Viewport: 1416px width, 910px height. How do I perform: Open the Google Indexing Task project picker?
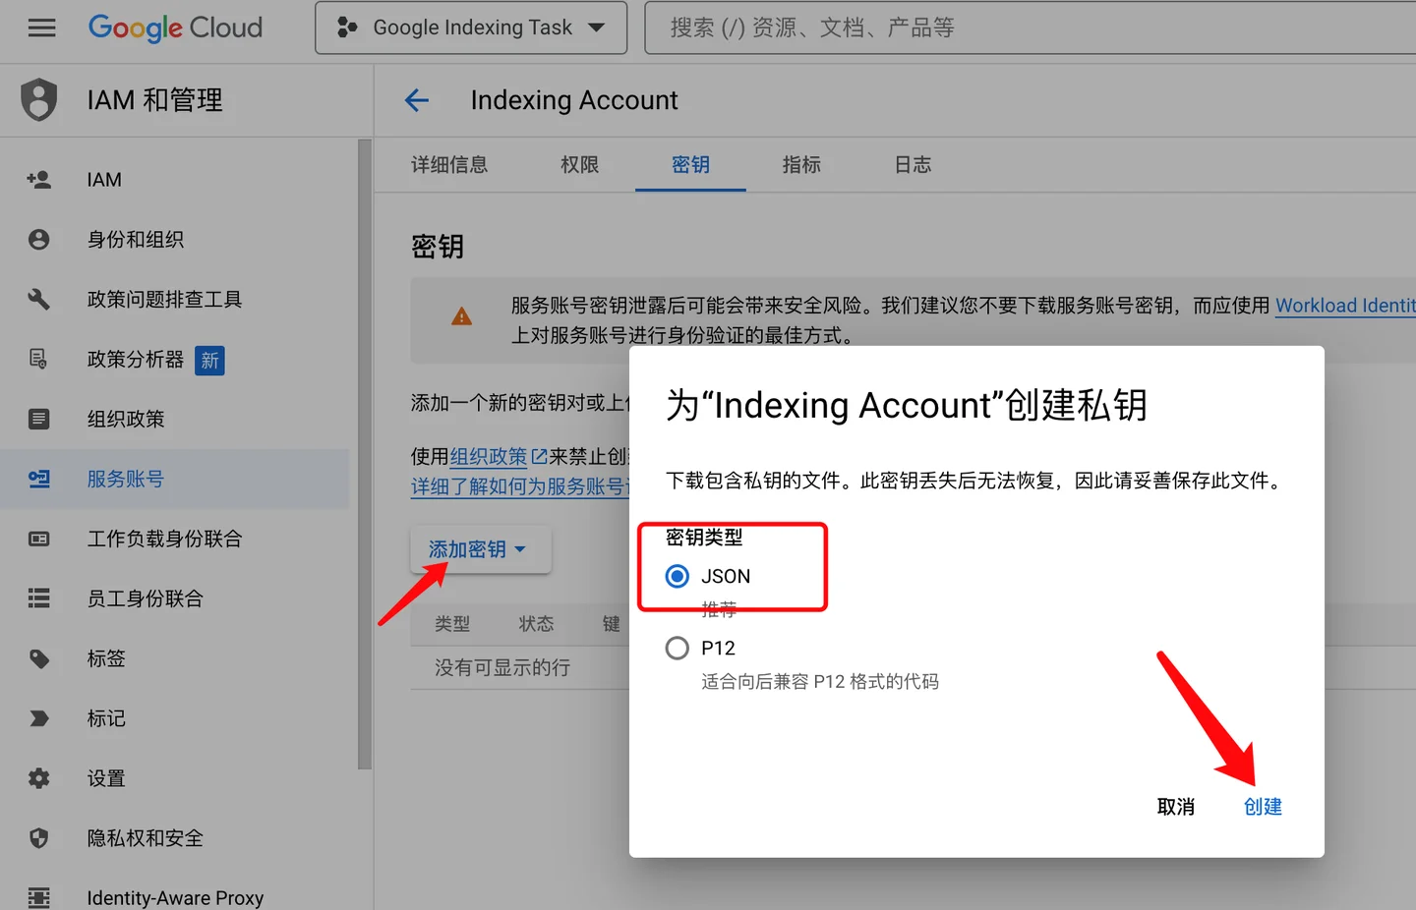pyautogui.click(x=471, y=28)
